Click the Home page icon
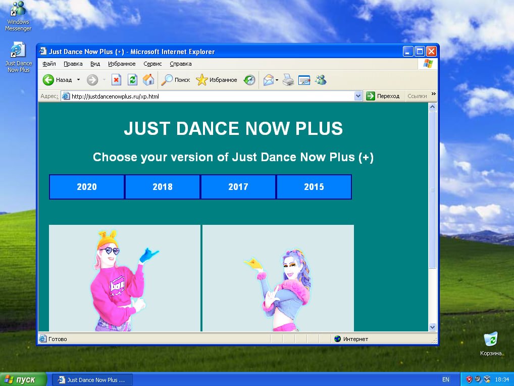The width and height of the screenshot is (514, 386). (x=148, y=80)
